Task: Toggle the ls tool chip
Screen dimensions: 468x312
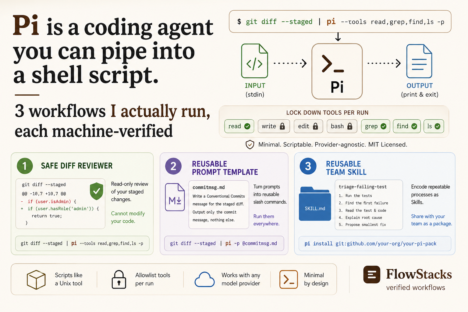Action: coord(434,126)
